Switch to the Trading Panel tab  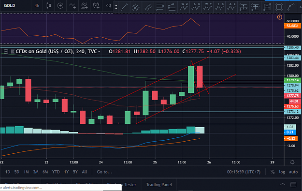159,185
